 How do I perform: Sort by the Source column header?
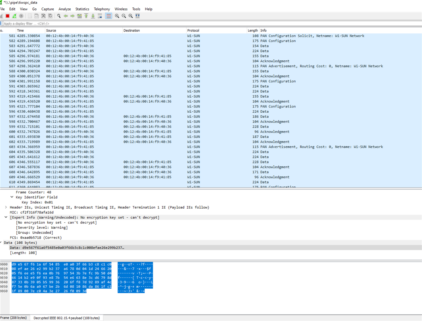pyautogui.click(x=83, y=30)
